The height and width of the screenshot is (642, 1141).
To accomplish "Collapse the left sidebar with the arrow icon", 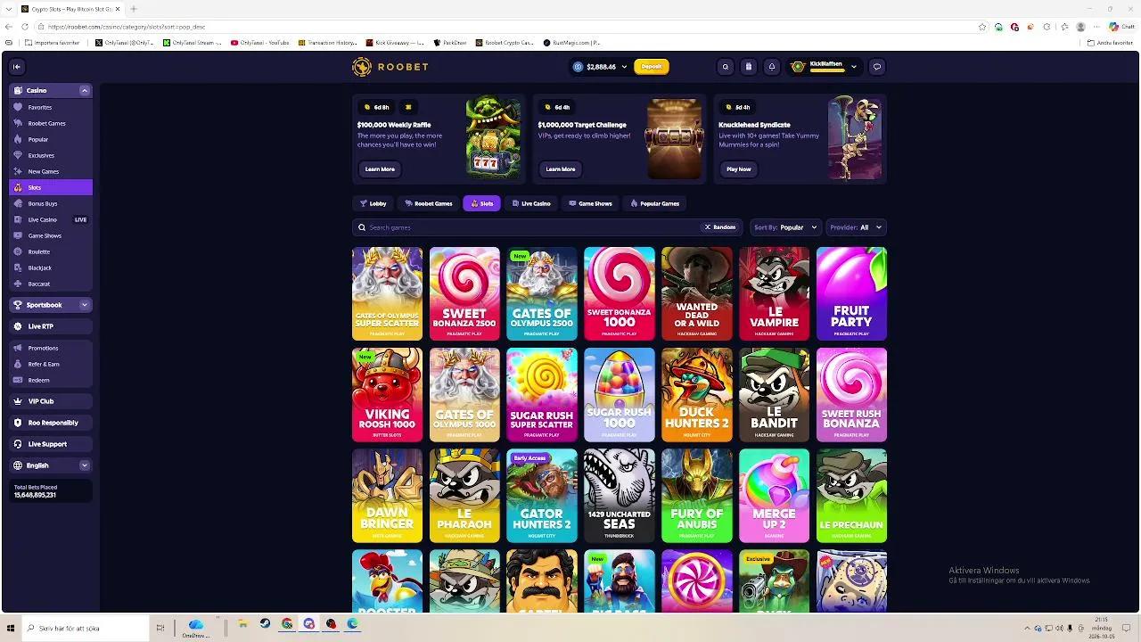I will pyautogui.click(x=16, y=66).
